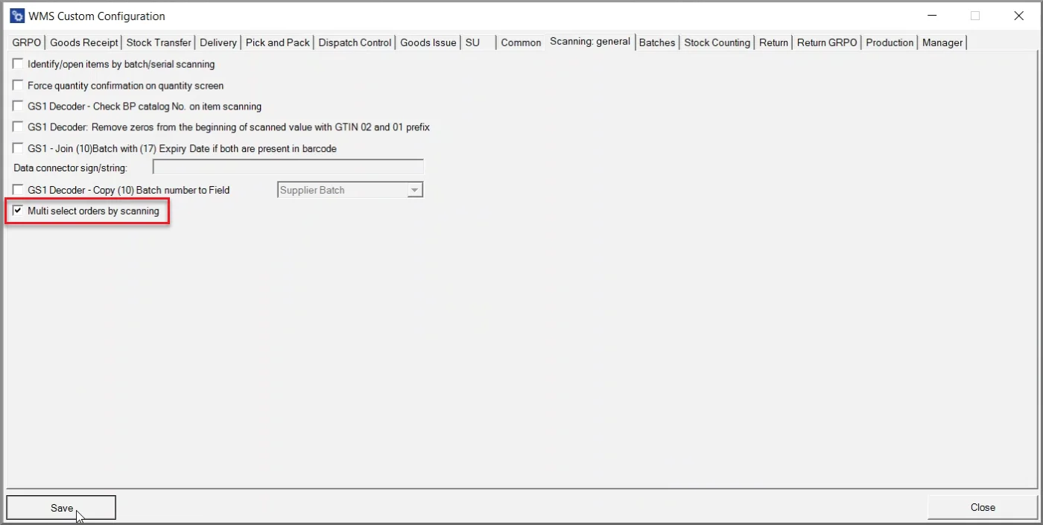This screenshot has height=525, width=1043.
Task: Switch to the Dispatch Control tab
Action: [x=355, y=42]
